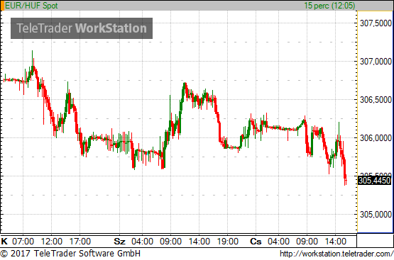Viewport: 394px width, 260px height.
Task: Click the TeleTrader WorkStation watermark logo
Action: tap(82, 28)
